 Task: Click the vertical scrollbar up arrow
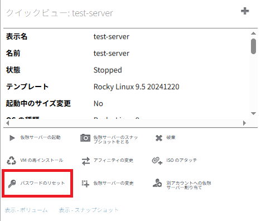[x=253, y=33]
